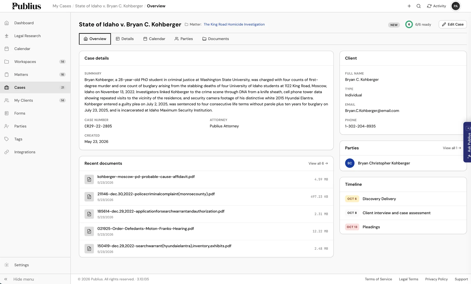Select the Overview tab
Viewport: 471px width, 284px height.
click(x=95, y=39)
